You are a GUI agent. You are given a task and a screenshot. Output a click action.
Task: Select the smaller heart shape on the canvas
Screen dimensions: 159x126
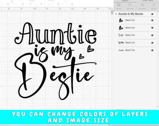81,56
